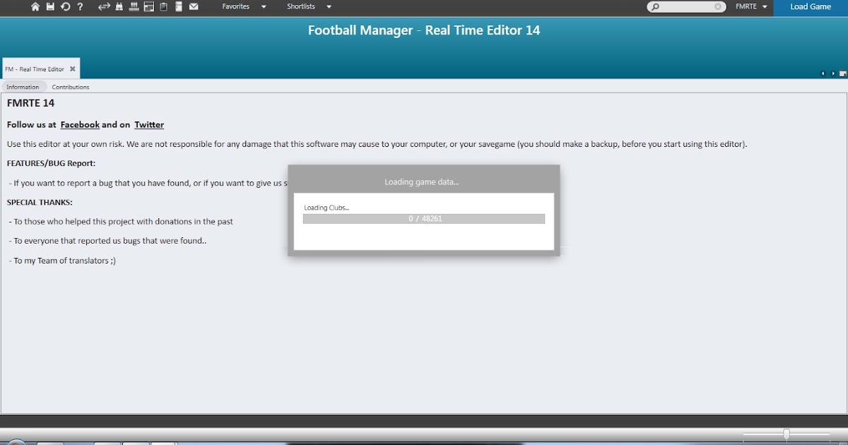The image size is (848, 445).
Task: Click the Loading Clubs progress bar
Action: pos(424,219)
